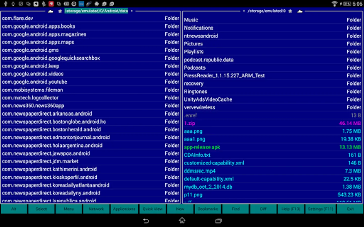The width and height of the screenshot is (364, 227).
Task: Tap the Android home navigation button
Action: [x=182, y=221]
